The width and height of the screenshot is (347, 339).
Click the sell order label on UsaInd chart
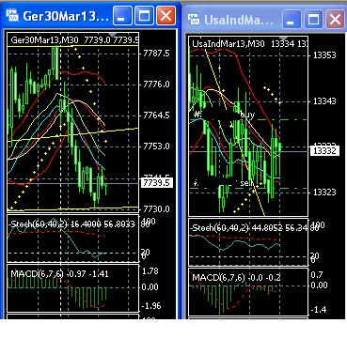click(246, 184)
